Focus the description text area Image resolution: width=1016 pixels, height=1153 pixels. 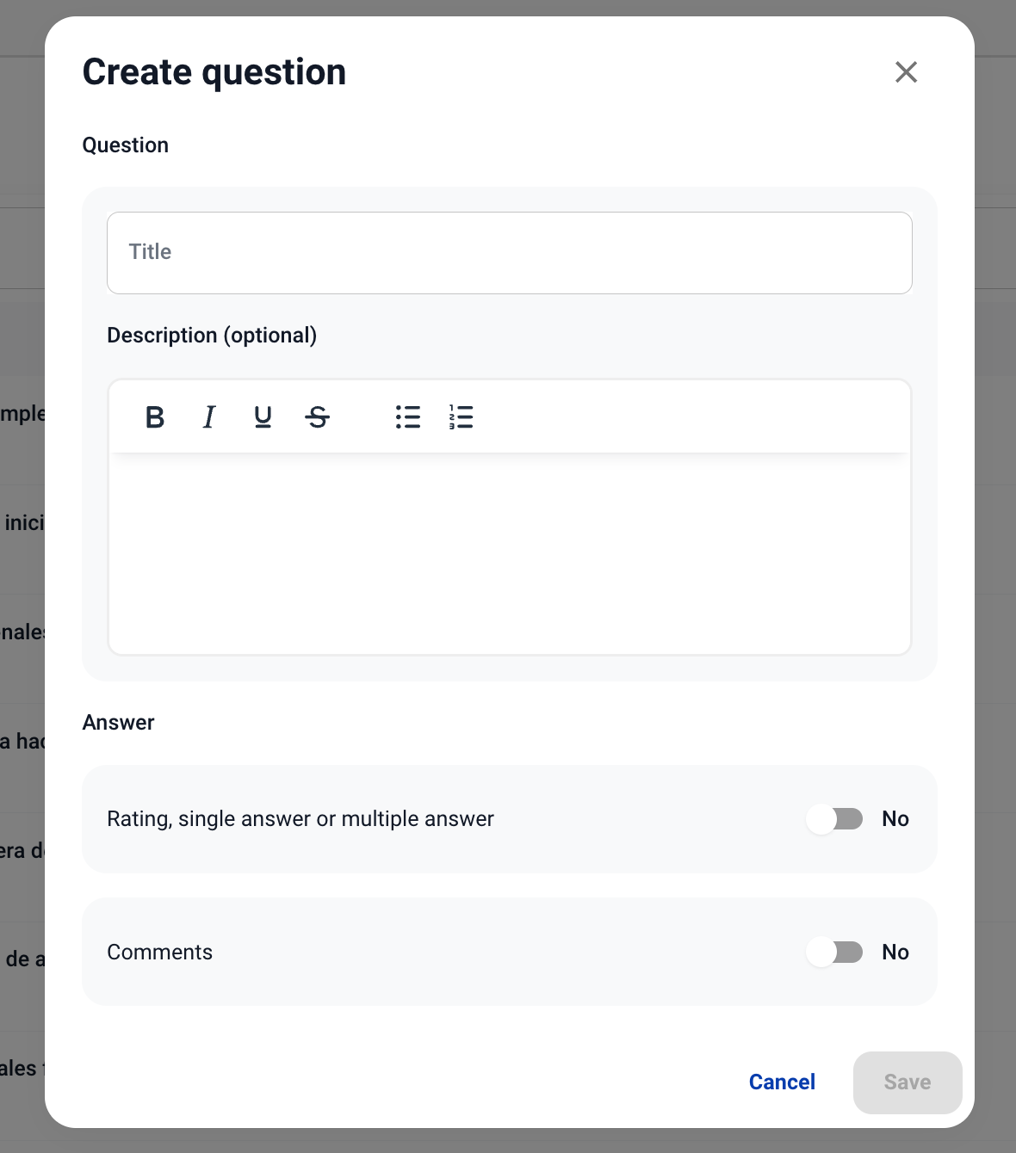click(509, 552)
